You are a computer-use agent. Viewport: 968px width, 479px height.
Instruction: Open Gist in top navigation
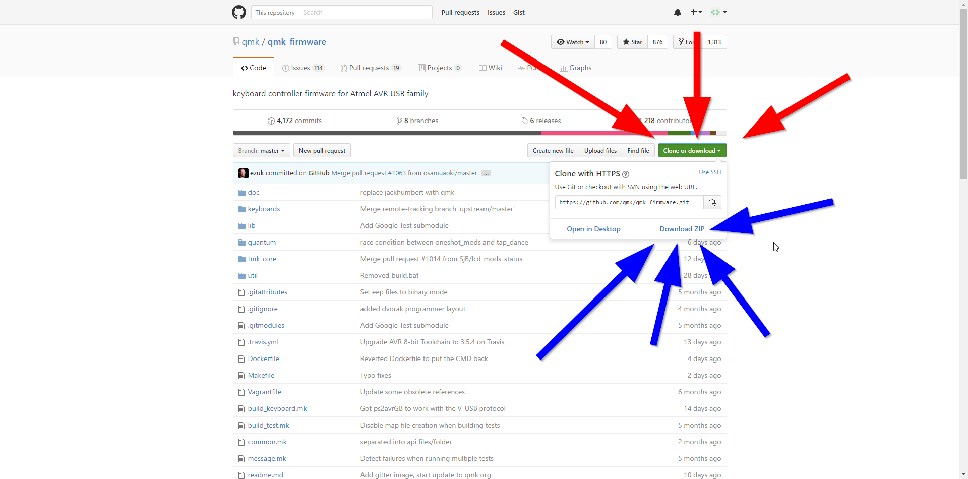click(519, 13)
